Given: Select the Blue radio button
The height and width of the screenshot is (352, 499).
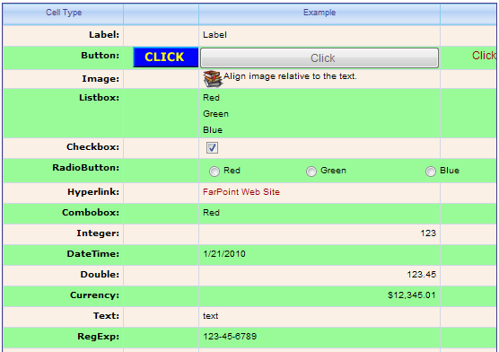Looking at the screenshot, I should (x=431, y=172).
